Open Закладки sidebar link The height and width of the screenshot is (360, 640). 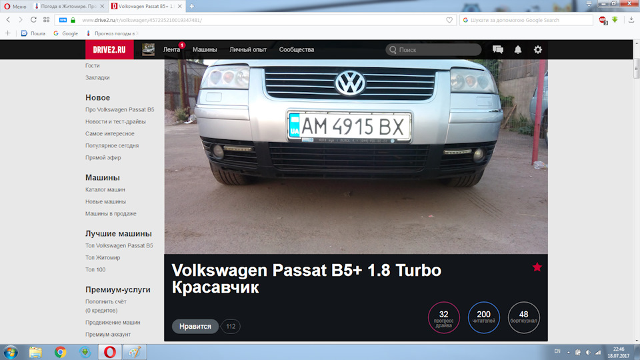(x=97, y=77)
